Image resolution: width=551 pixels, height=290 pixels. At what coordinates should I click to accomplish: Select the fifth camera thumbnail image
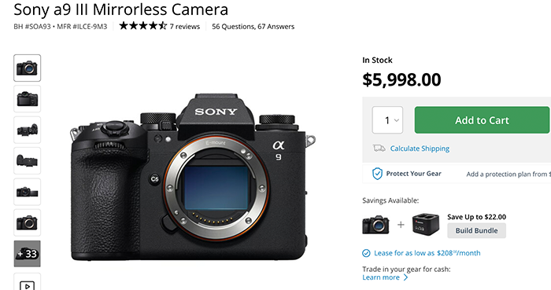click(27, 192)
